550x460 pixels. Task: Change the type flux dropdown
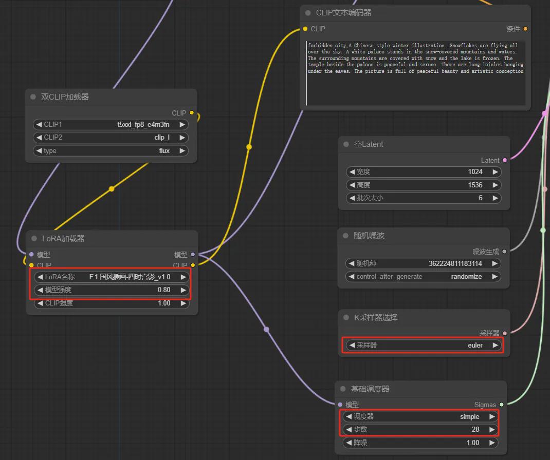tap(111, 151)
